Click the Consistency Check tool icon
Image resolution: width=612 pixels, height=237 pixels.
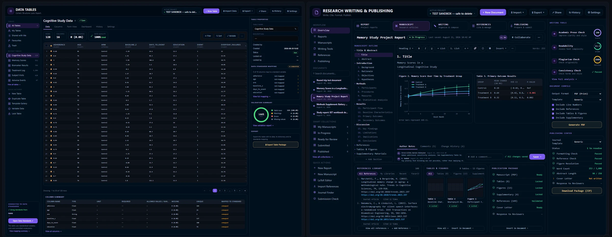[554, 72]
